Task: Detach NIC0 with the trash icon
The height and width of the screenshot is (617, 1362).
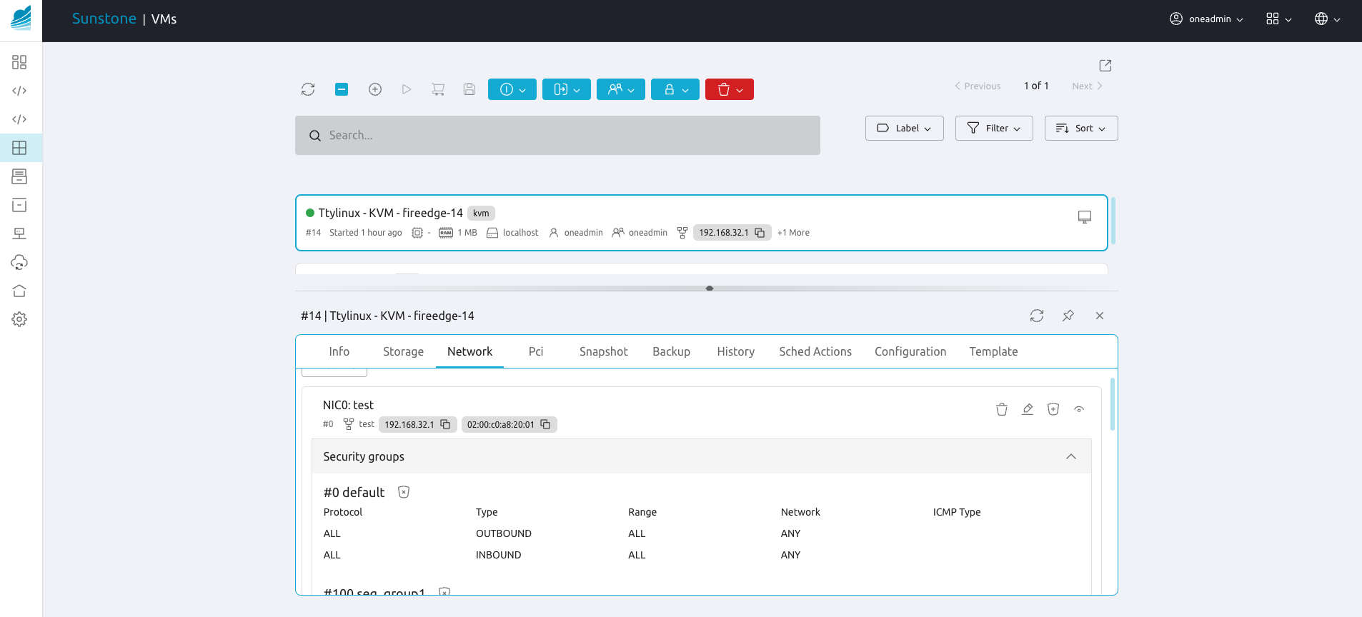Action: coord(1002,409)
